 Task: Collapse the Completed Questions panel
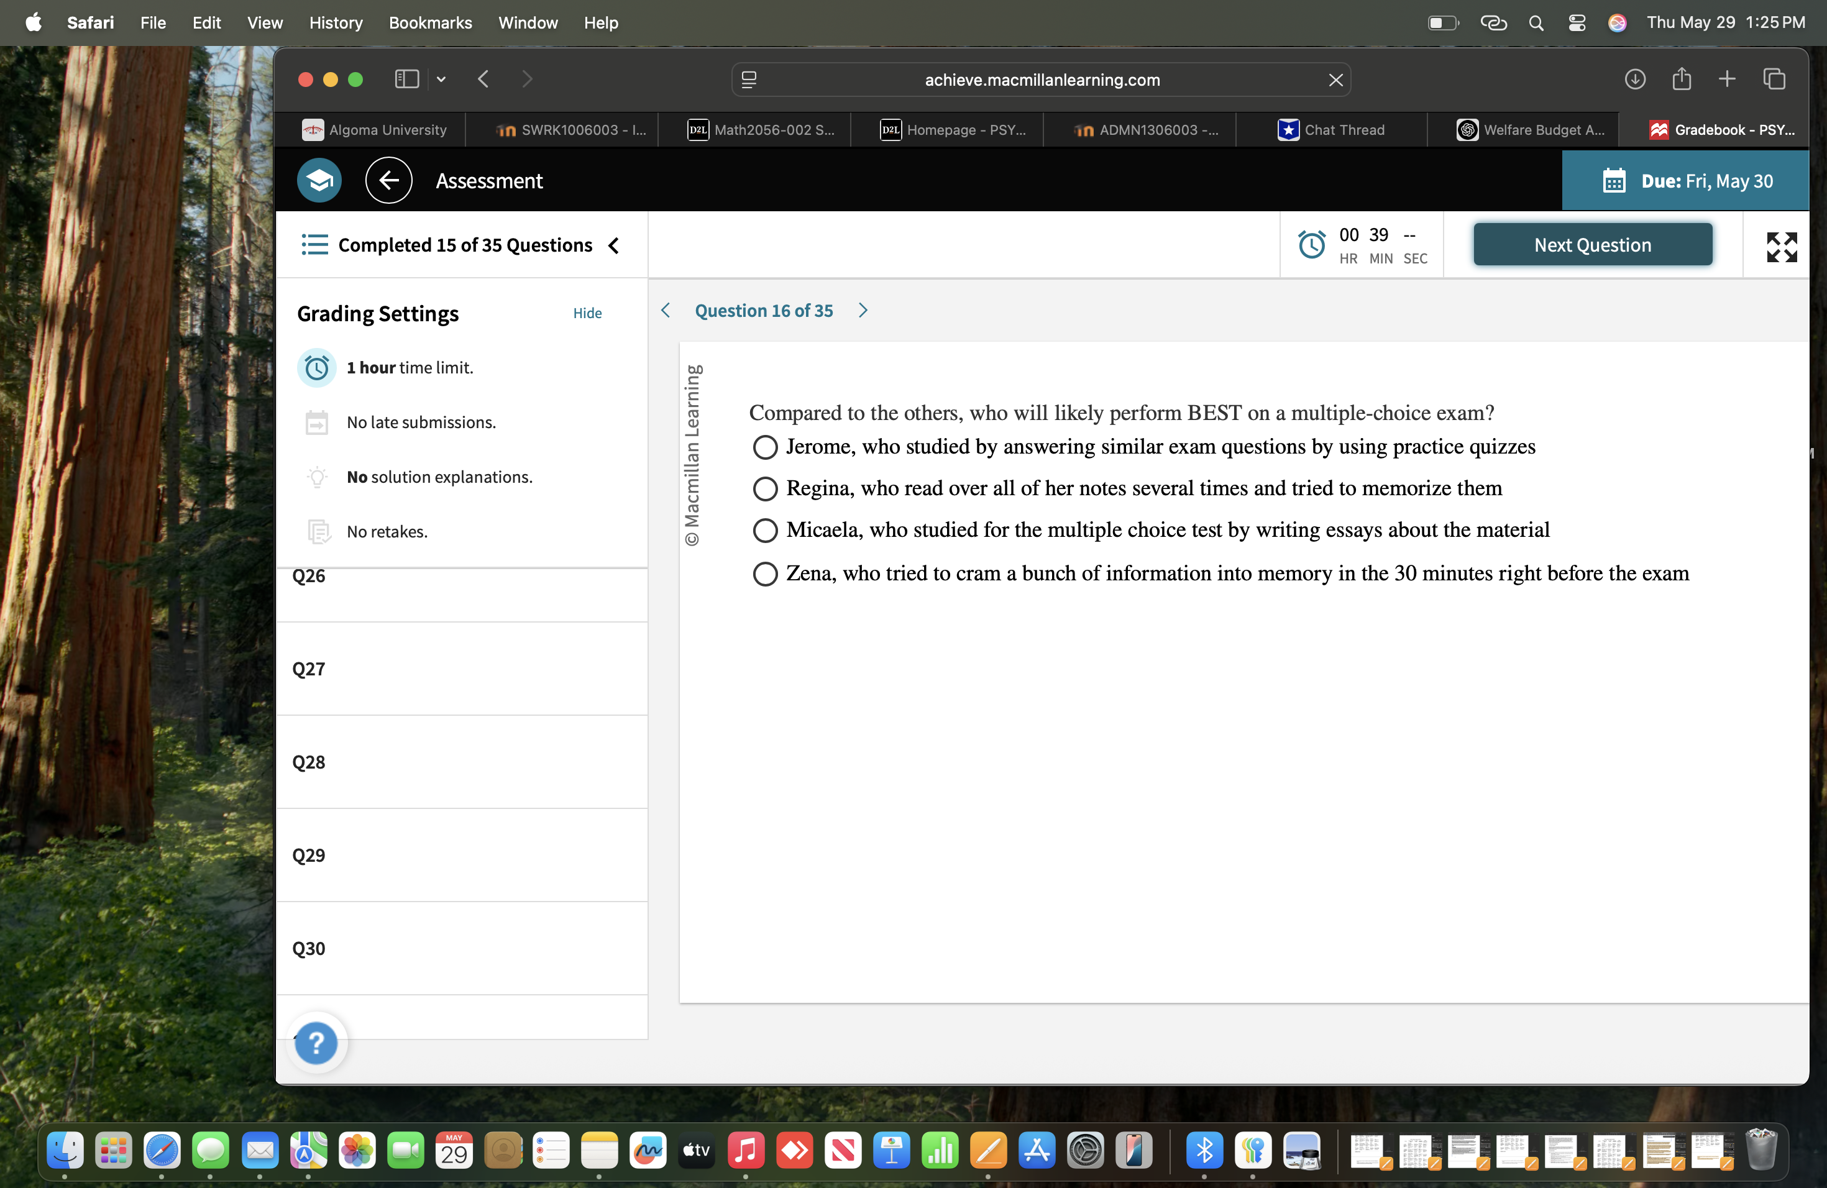coord(613,245)
